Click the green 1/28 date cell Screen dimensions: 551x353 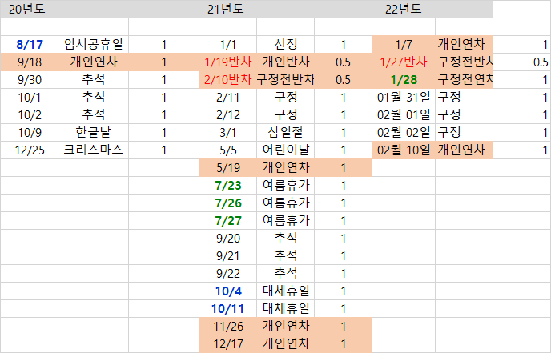click(404, 79)
